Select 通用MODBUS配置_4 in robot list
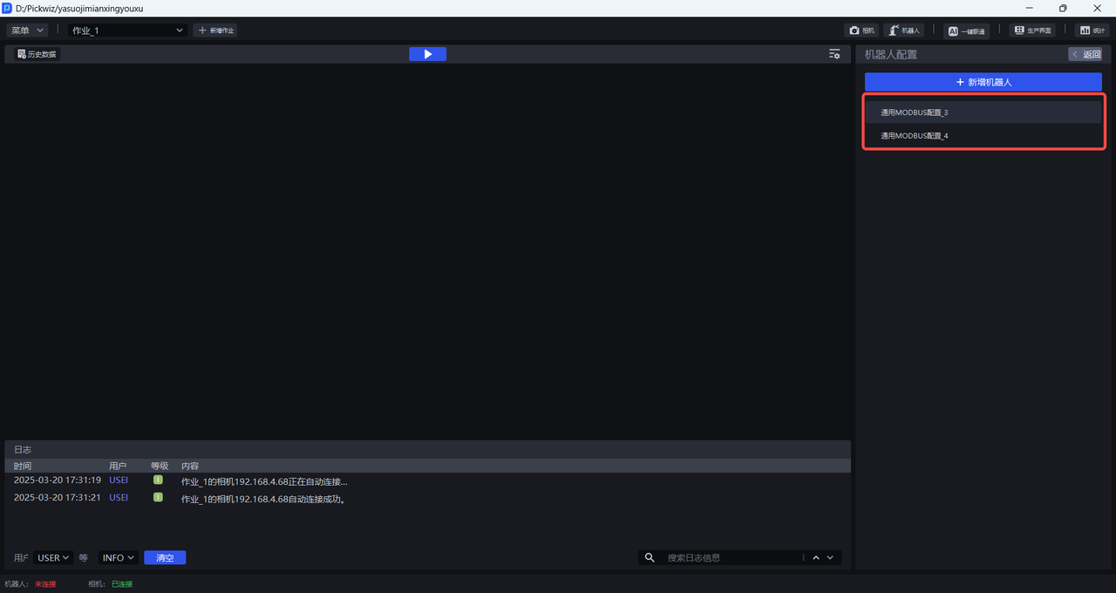The image size is (1116, 593). tap(983, 136)
